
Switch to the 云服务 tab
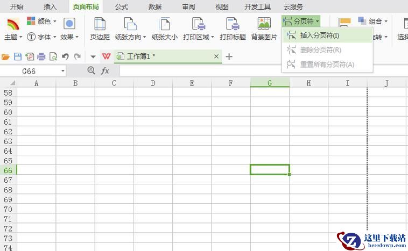[293, 6]
